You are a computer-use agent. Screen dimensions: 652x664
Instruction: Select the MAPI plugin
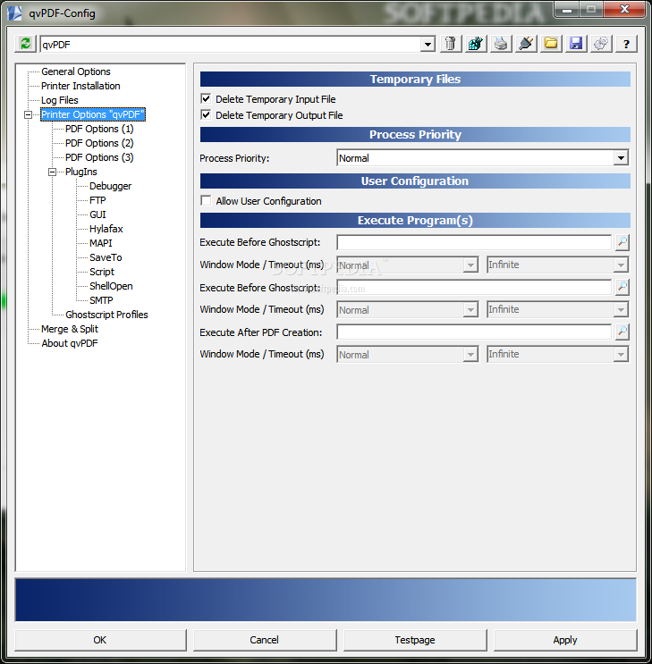[100, 243]
